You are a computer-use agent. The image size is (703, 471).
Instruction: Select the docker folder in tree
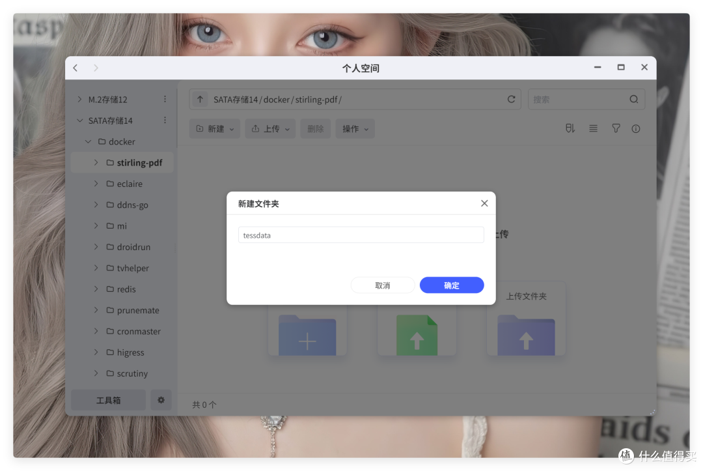117,141
